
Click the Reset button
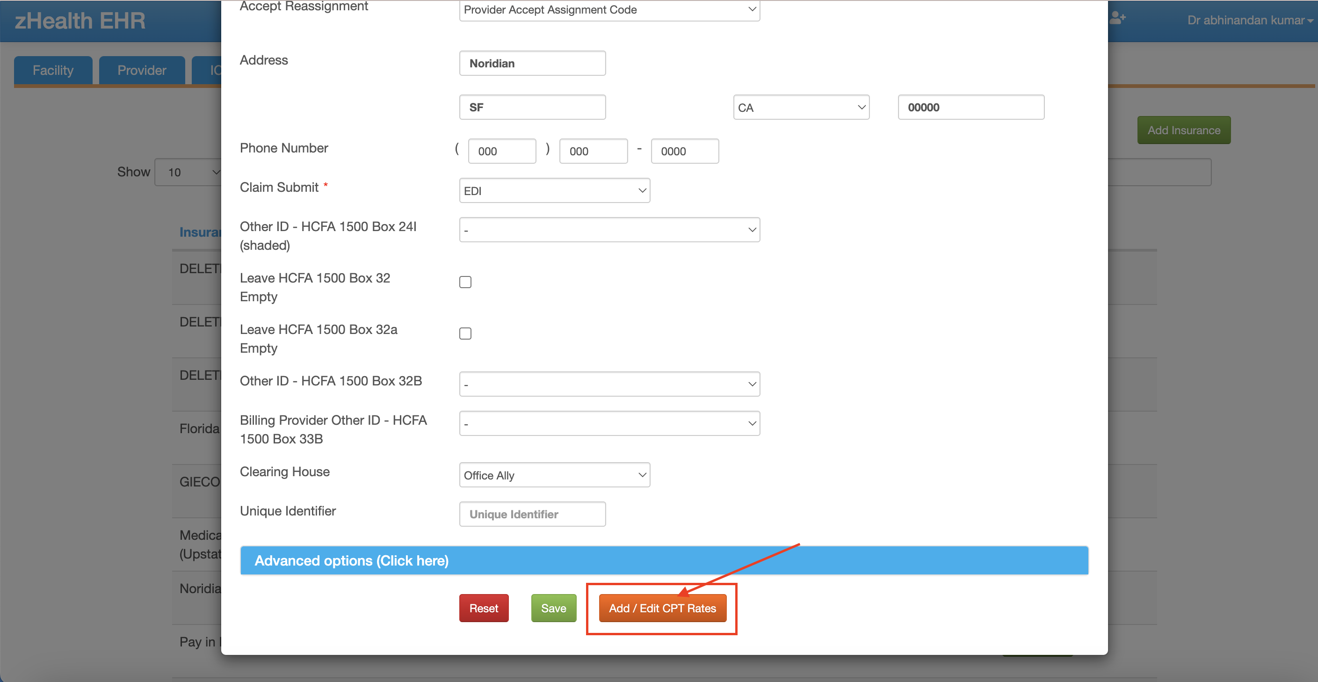[484, 608]
